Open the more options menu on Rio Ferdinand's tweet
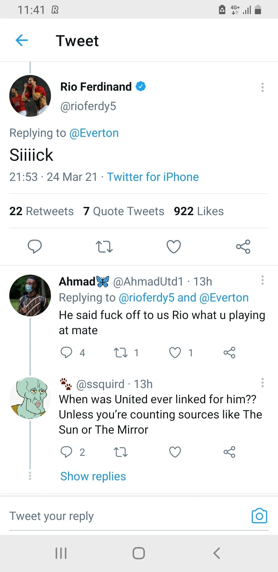This screenshot has height=572, width=278. pyautogui.click(x=262, y=87)
